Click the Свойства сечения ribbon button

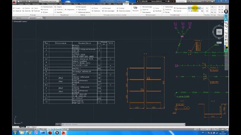click(x=124, y=11)
